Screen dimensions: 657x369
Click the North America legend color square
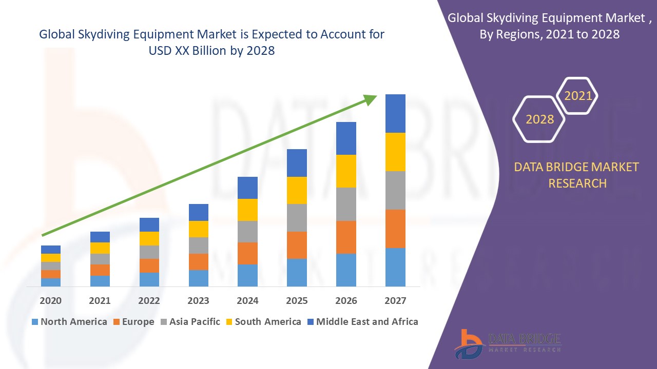click(x=35, y=322)
